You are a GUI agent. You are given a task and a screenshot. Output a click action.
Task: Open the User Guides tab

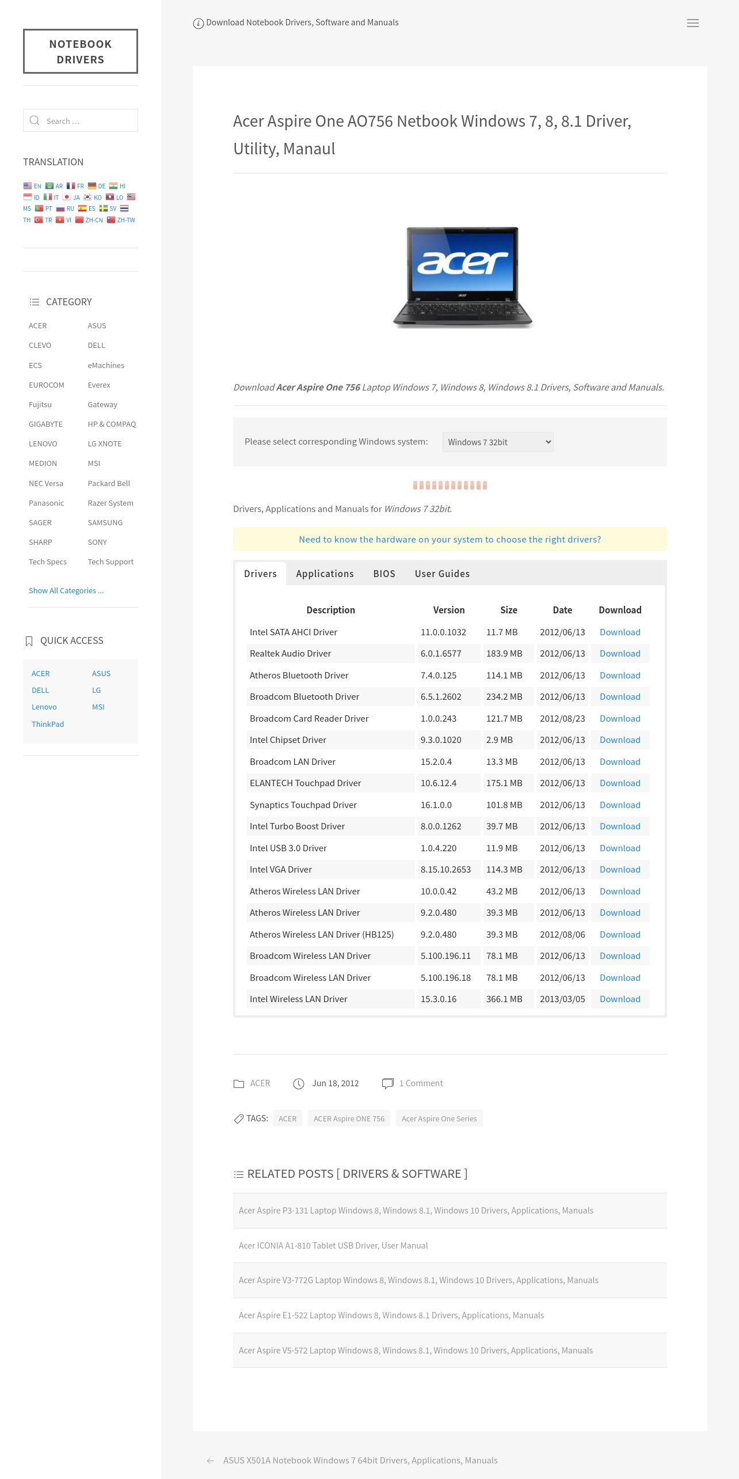pyautogui.click(x=442, y=574)
